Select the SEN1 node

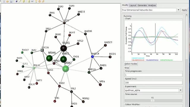(x=48, y=73)
